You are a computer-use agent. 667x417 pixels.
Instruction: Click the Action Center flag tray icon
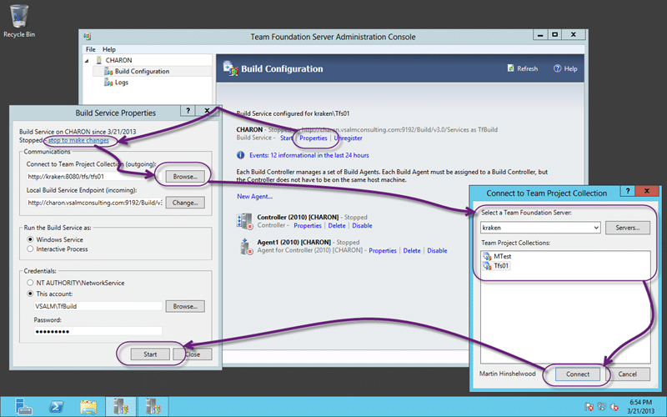tap(589, 407)
